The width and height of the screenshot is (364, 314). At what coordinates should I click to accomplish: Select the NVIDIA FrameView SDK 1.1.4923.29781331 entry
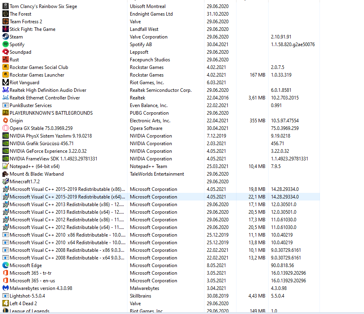pyautogui.click(x=161, y=159)
